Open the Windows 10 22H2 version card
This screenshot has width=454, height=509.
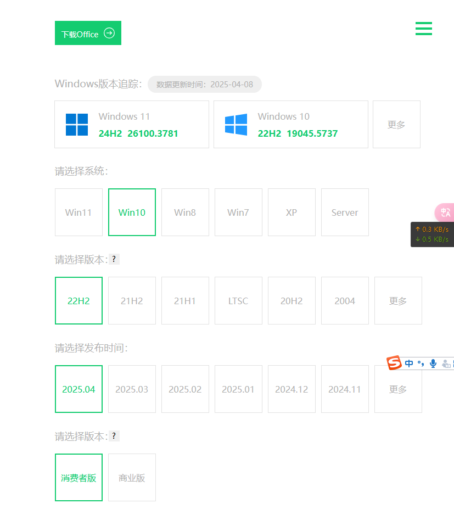291,124
